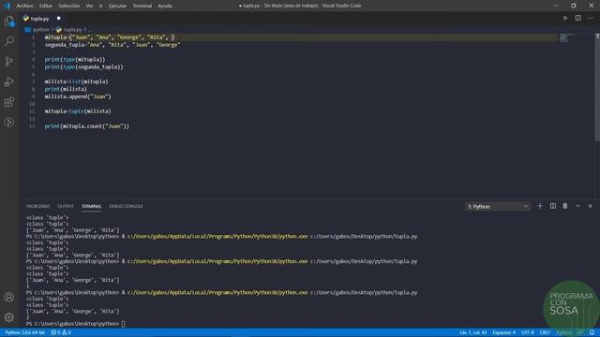
Task: Click the line 'print(type(segunda_tupla))'
Action: (83, 66)
